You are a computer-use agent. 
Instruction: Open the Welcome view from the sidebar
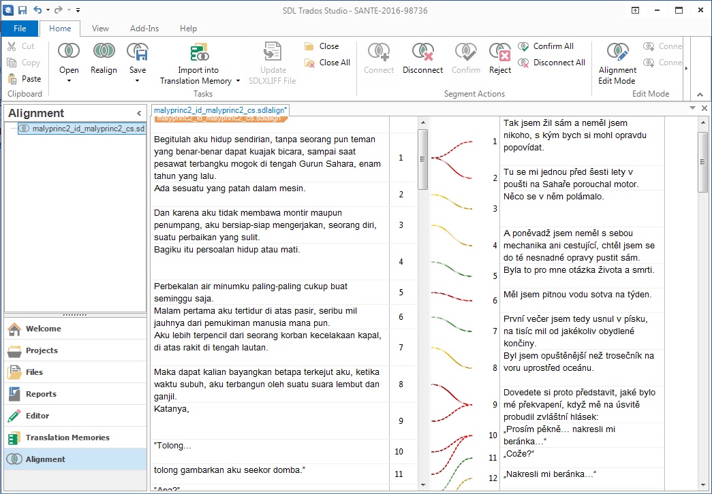click(76, 329)
